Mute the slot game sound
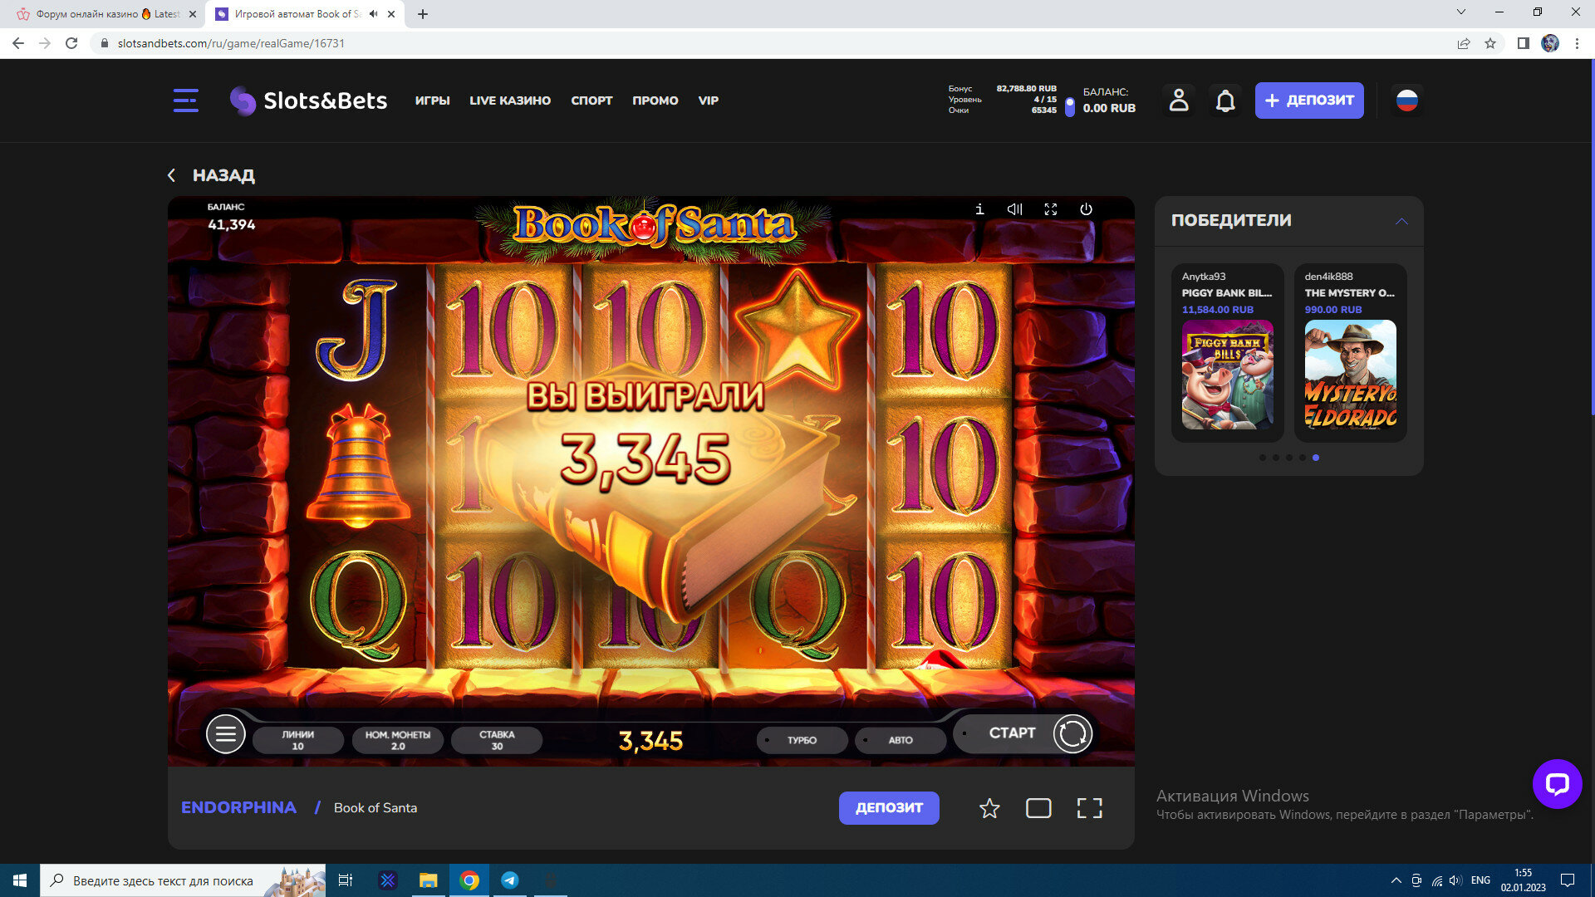Screen dimensions: 1595x897 click(x=1014, y=209)
